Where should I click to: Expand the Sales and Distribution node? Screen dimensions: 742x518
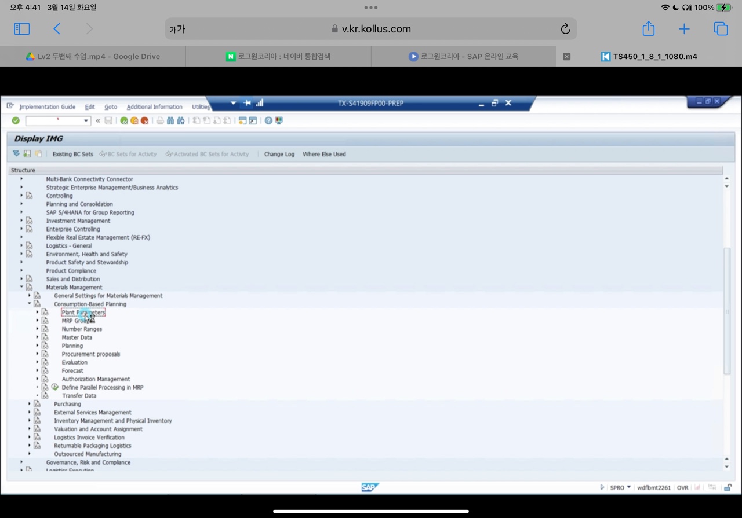pos(21,279)
